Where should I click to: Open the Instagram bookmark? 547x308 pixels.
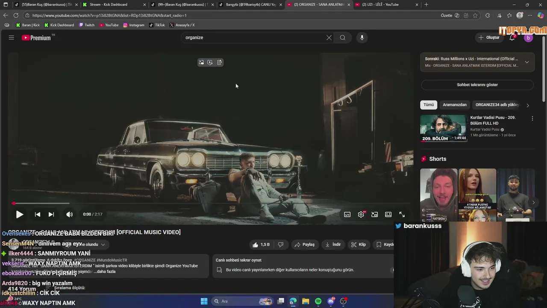point(134,25)
